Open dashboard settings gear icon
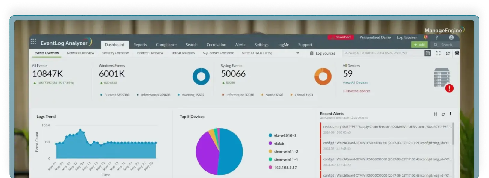489x178 pixels. (457, 53)
